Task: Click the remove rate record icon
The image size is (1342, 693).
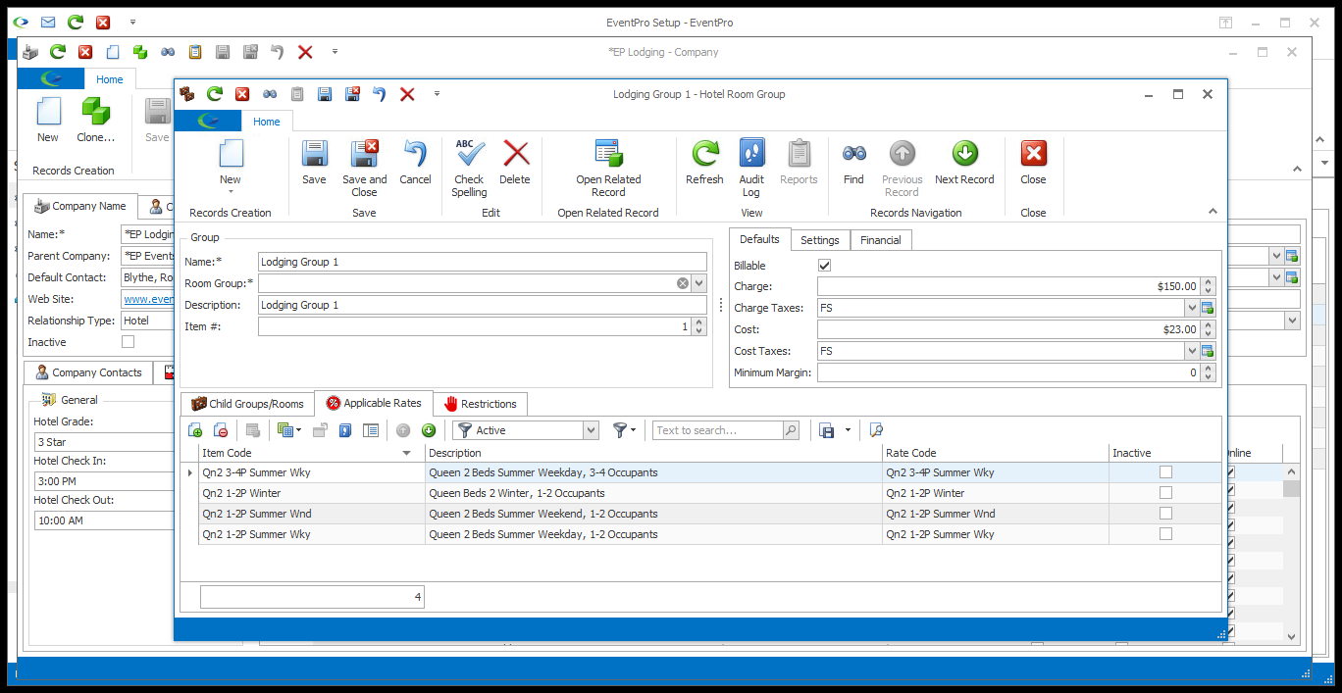Action: click(222, 430)
